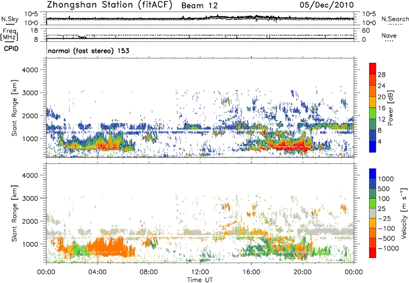
Task: Click the 'normal (fast stereo) 153' text
Action: point(88,51)
